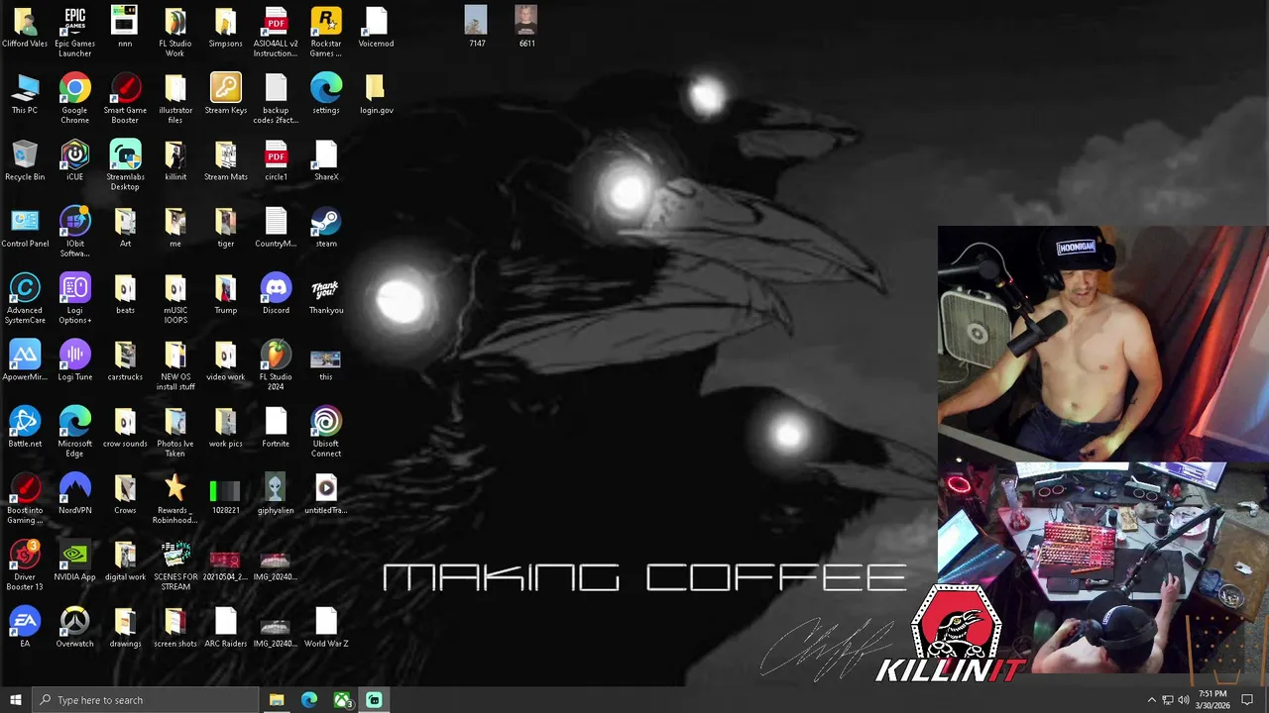The width and height of the screenshot is (1269, 713).
Task: Switch to Streamlabs in the taskbar
Action: [x=375, y=700]
